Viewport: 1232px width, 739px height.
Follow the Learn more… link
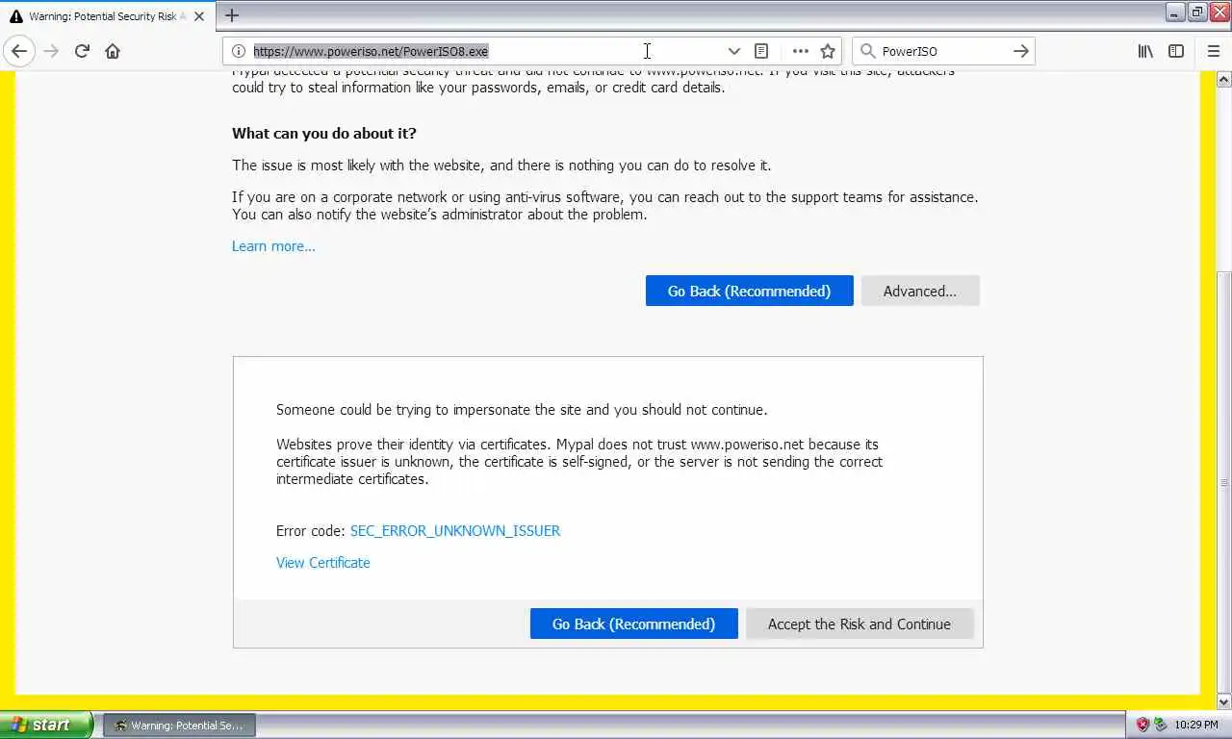[x=273, y=246]
